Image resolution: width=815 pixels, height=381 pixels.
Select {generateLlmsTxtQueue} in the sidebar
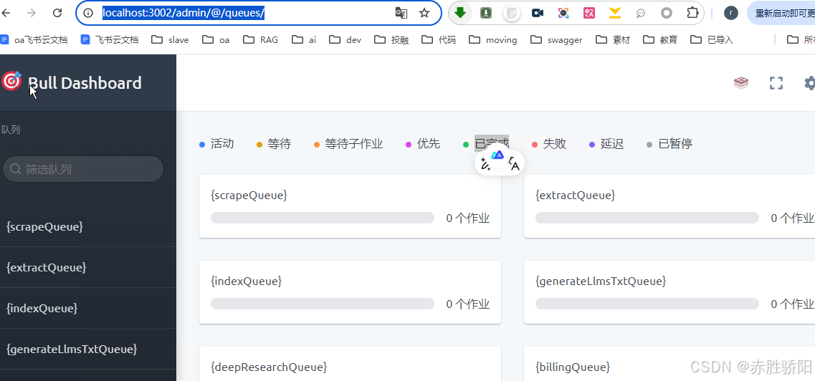(72, 349)
